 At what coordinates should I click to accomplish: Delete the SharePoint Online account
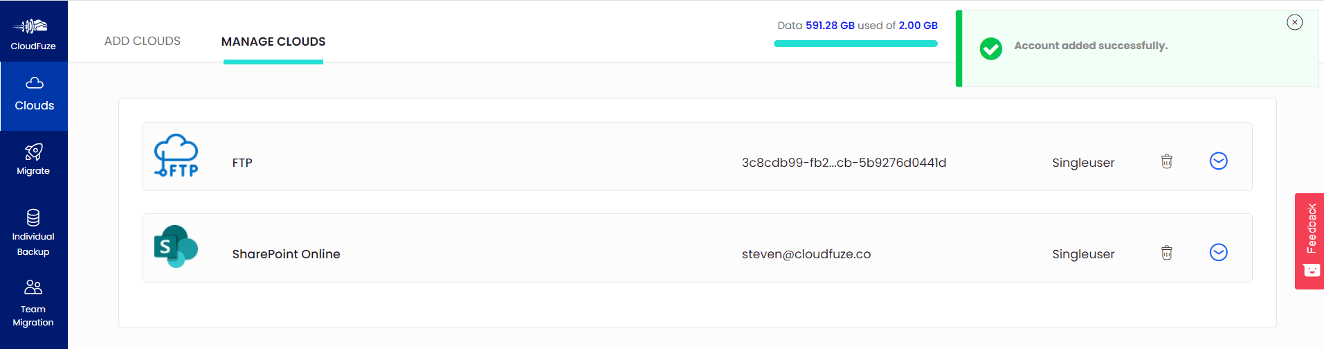(x=1166, y=253)
